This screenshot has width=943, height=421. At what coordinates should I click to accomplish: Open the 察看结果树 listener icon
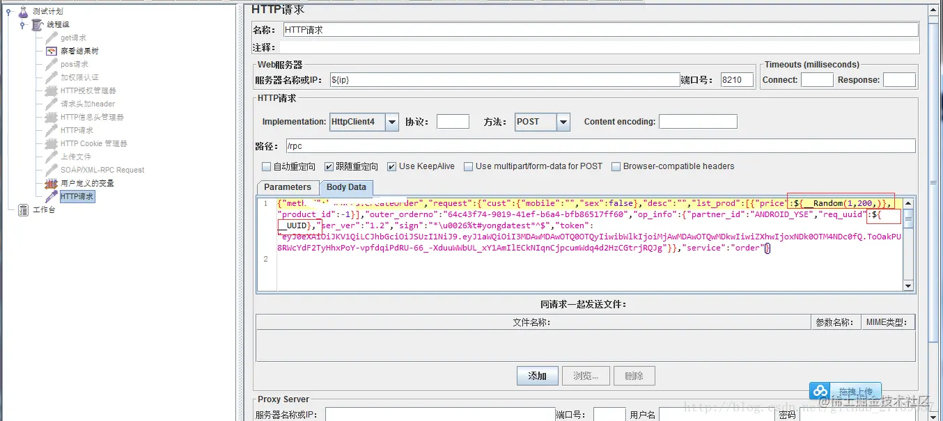tap(52, 51)
